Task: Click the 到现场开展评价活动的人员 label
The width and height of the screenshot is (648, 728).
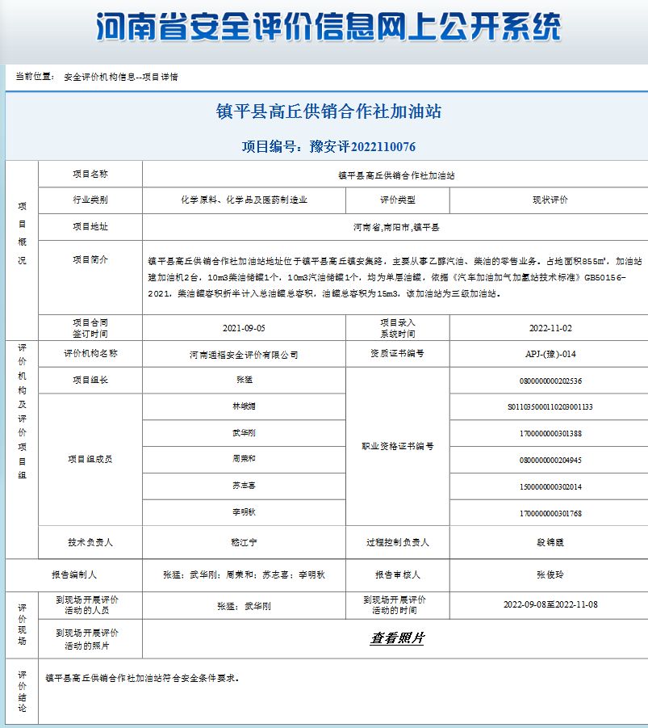Action: [x=86, y=605]
